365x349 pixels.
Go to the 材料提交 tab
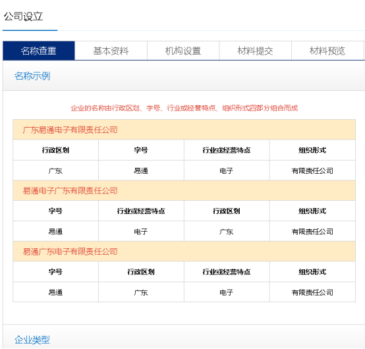coord(255,51)
